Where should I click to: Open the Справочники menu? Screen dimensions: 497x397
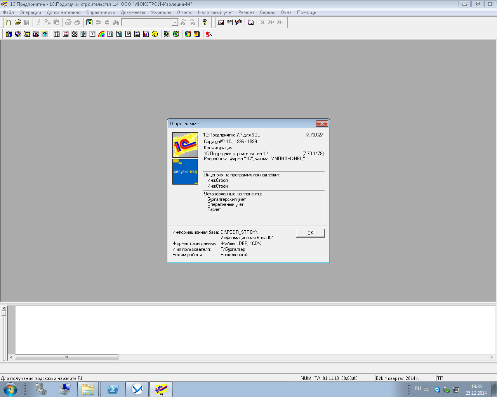point(101,12)
